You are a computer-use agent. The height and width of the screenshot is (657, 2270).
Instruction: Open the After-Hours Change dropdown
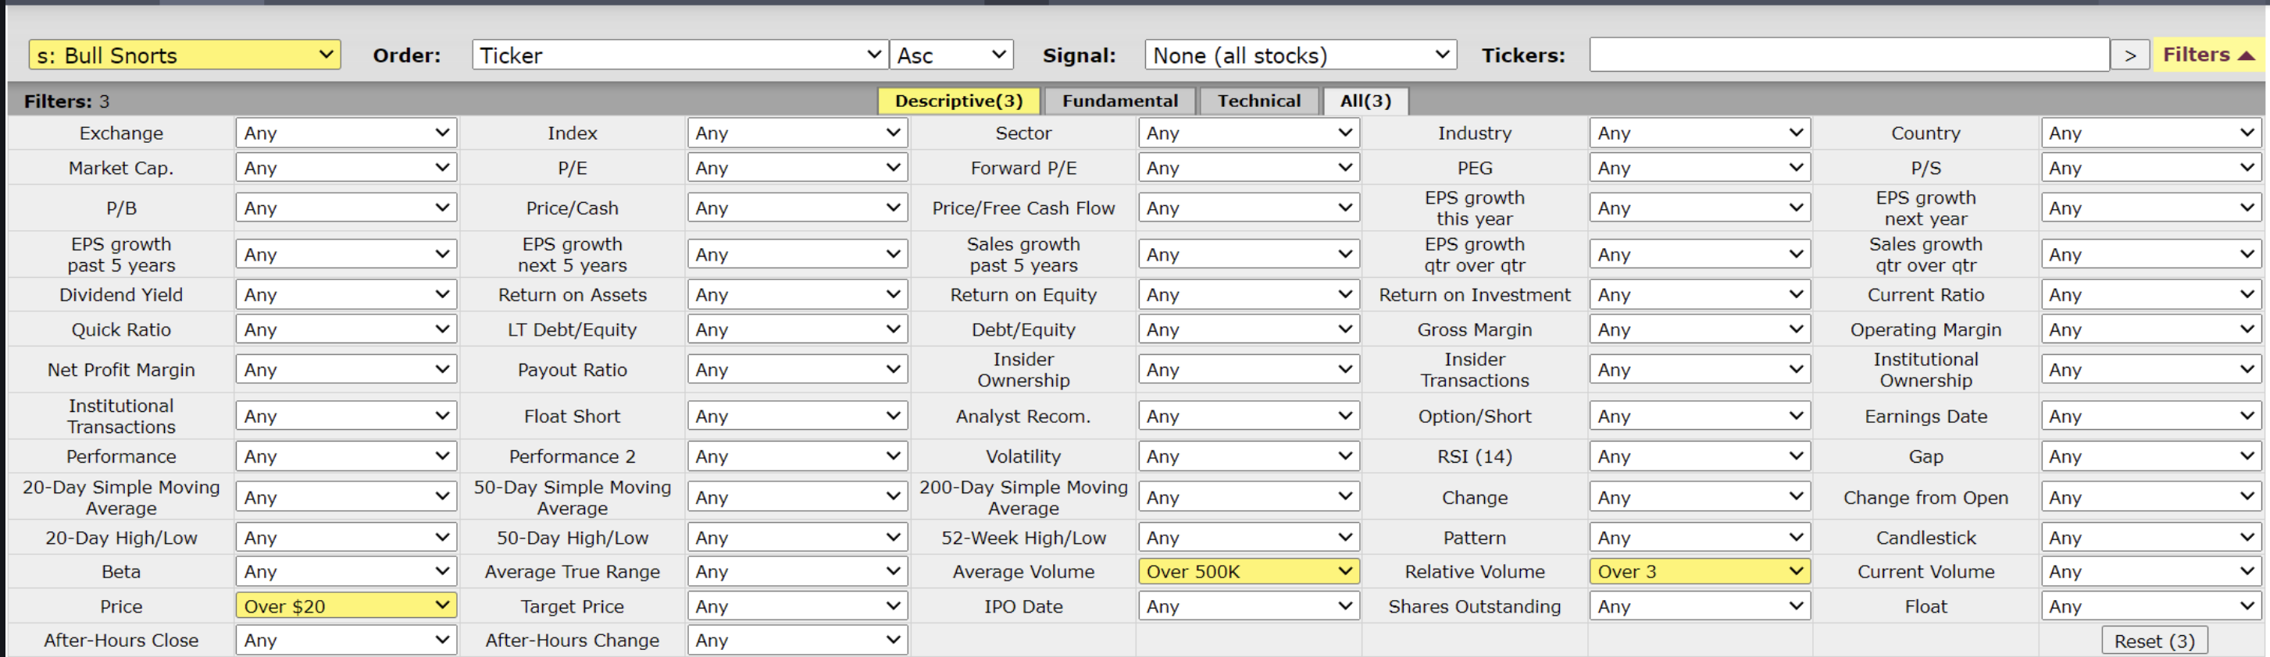(798, 641)
